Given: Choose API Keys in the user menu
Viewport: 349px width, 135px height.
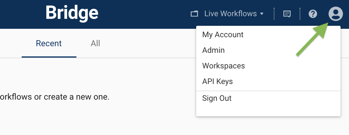Looking at the screenshot, I should pyautogui.click(x=218, y=82).
